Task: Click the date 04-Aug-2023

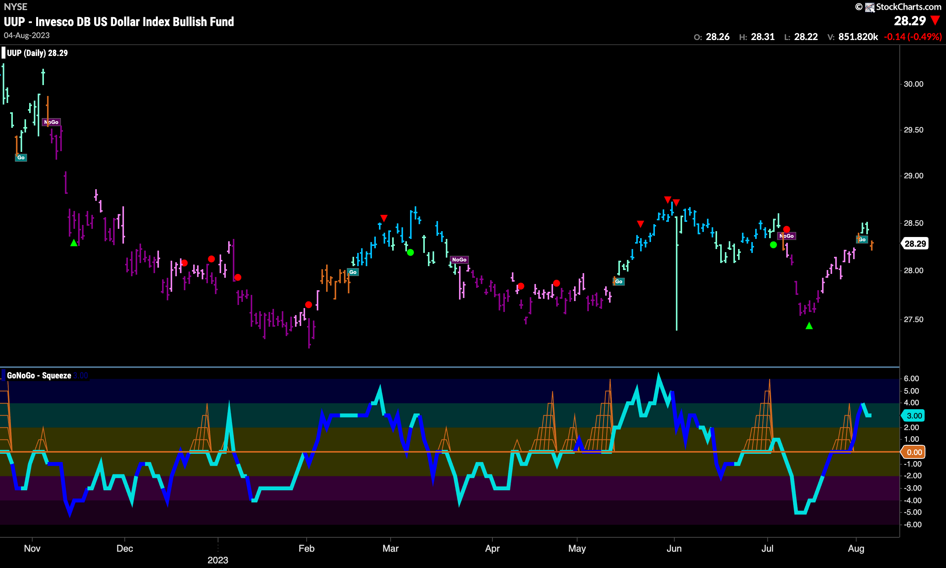Action: pos(27,35)
